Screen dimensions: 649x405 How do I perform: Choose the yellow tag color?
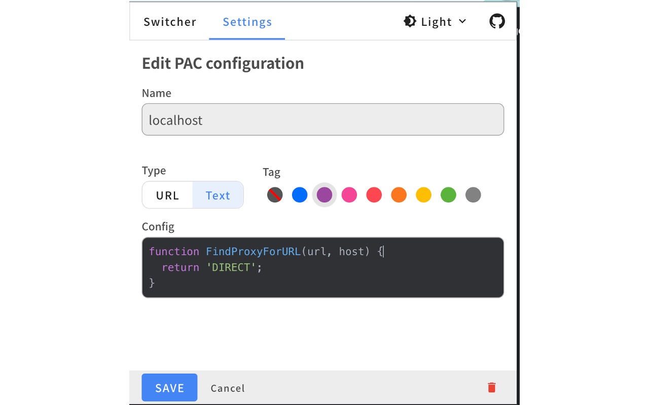(423, 195)
